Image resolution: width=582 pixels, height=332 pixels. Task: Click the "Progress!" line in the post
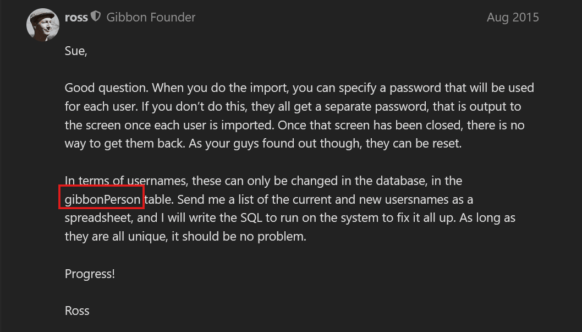tap(90, 274)
